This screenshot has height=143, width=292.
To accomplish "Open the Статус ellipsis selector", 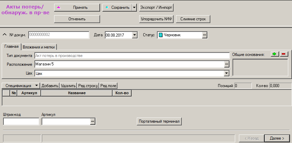I will coord(205,35).
